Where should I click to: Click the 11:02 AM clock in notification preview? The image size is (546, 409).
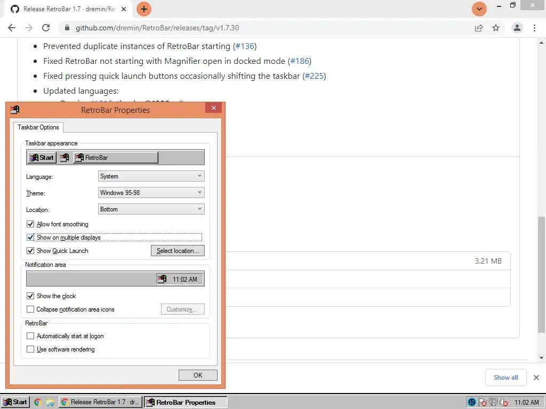185,279
